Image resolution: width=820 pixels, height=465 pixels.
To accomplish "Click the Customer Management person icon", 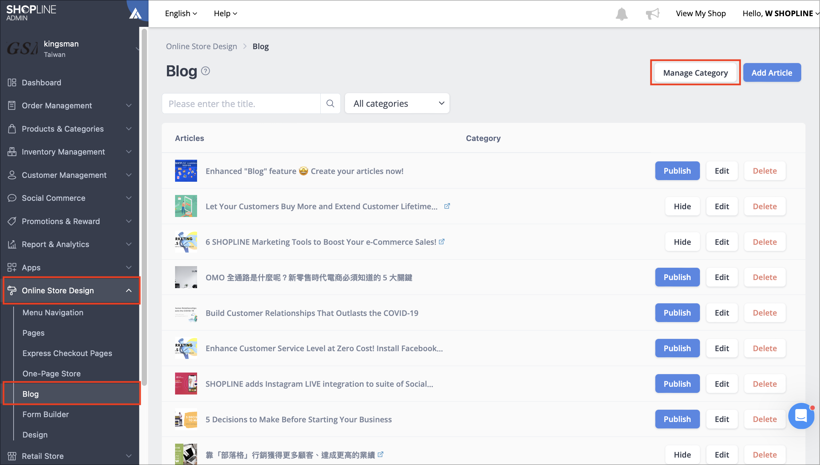I will (12, 175).
